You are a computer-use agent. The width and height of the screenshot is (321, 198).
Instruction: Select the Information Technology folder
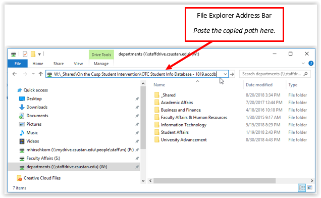(x=184, y=125)
